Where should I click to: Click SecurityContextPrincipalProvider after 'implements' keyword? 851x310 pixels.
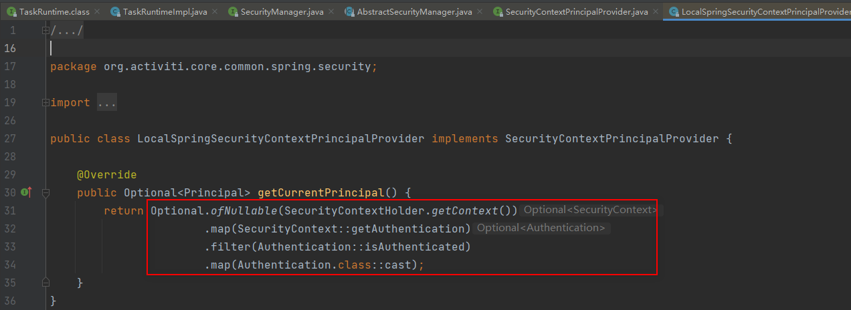pos(612,139)
